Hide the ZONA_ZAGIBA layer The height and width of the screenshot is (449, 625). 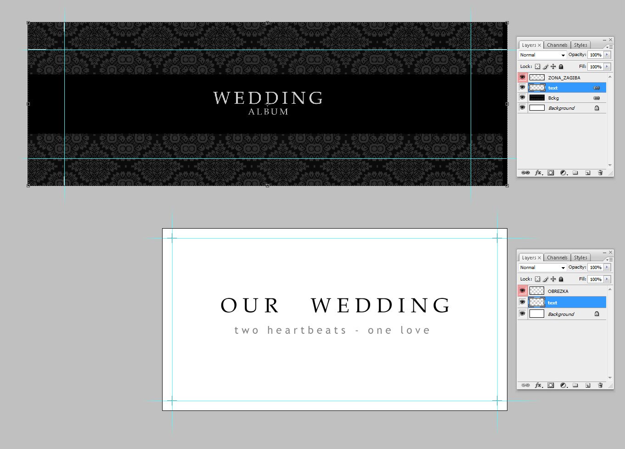522,77
